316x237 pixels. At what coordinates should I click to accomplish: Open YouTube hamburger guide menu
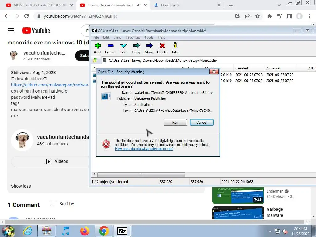11,31
